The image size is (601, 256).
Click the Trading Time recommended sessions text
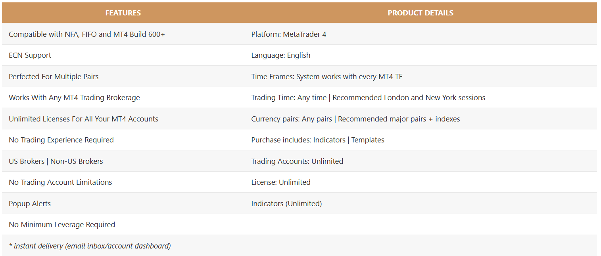[409, 97]
